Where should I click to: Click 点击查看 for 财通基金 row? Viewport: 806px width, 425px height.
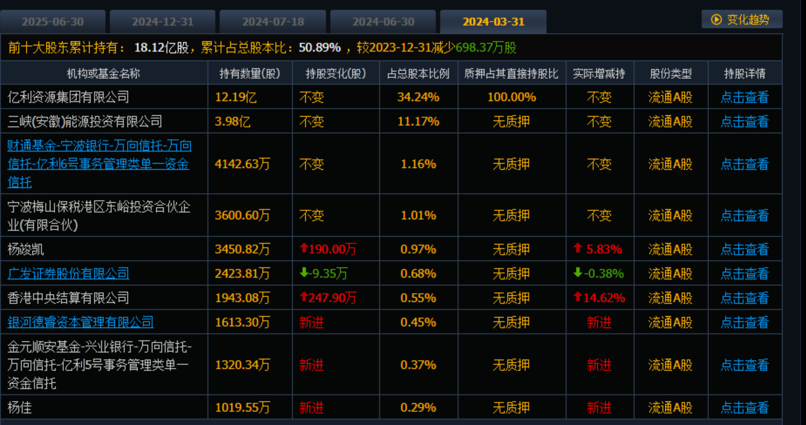[744, 164]
